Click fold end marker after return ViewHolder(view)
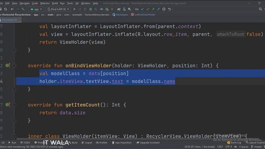 pyautogui.click(x=14, y=50)
